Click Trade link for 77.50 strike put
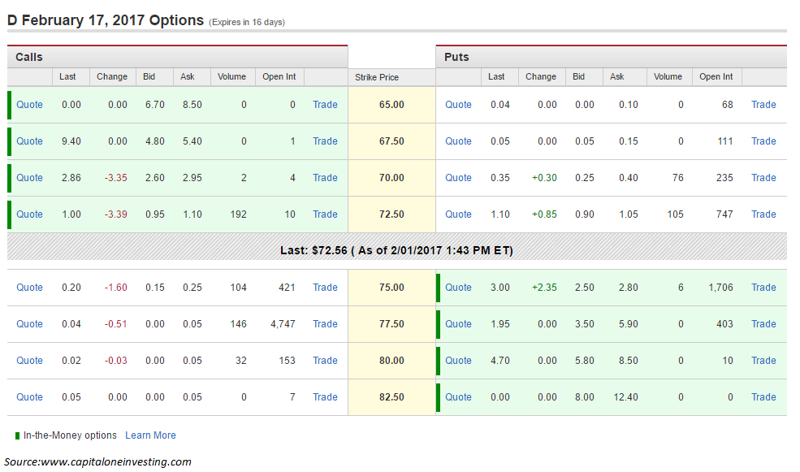This screenshot has height=472, width=800. click(763, 324)
